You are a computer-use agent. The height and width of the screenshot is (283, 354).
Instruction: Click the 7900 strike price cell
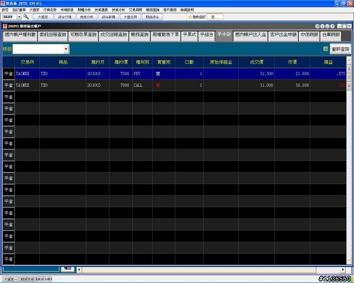pos(121,85)
